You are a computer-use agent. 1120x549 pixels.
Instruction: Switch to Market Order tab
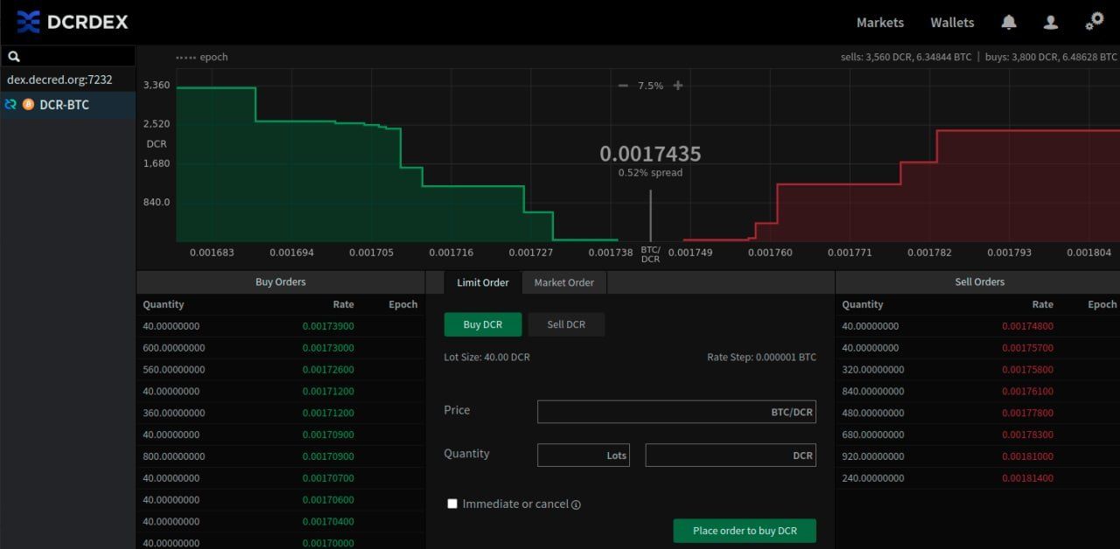564,282
